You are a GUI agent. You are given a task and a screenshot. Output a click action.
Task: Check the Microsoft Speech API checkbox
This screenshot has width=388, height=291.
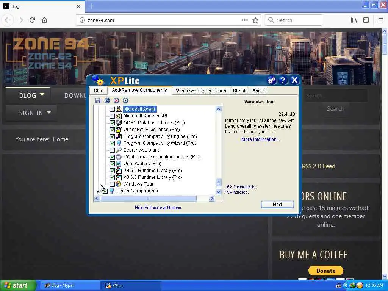coord(112,116)
